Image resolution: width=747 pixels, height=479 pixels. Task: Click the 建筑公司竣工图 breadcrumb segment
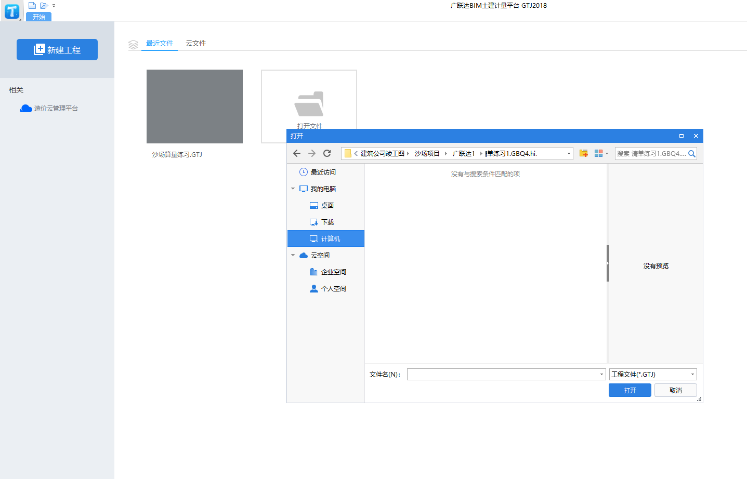click(383, 154)
